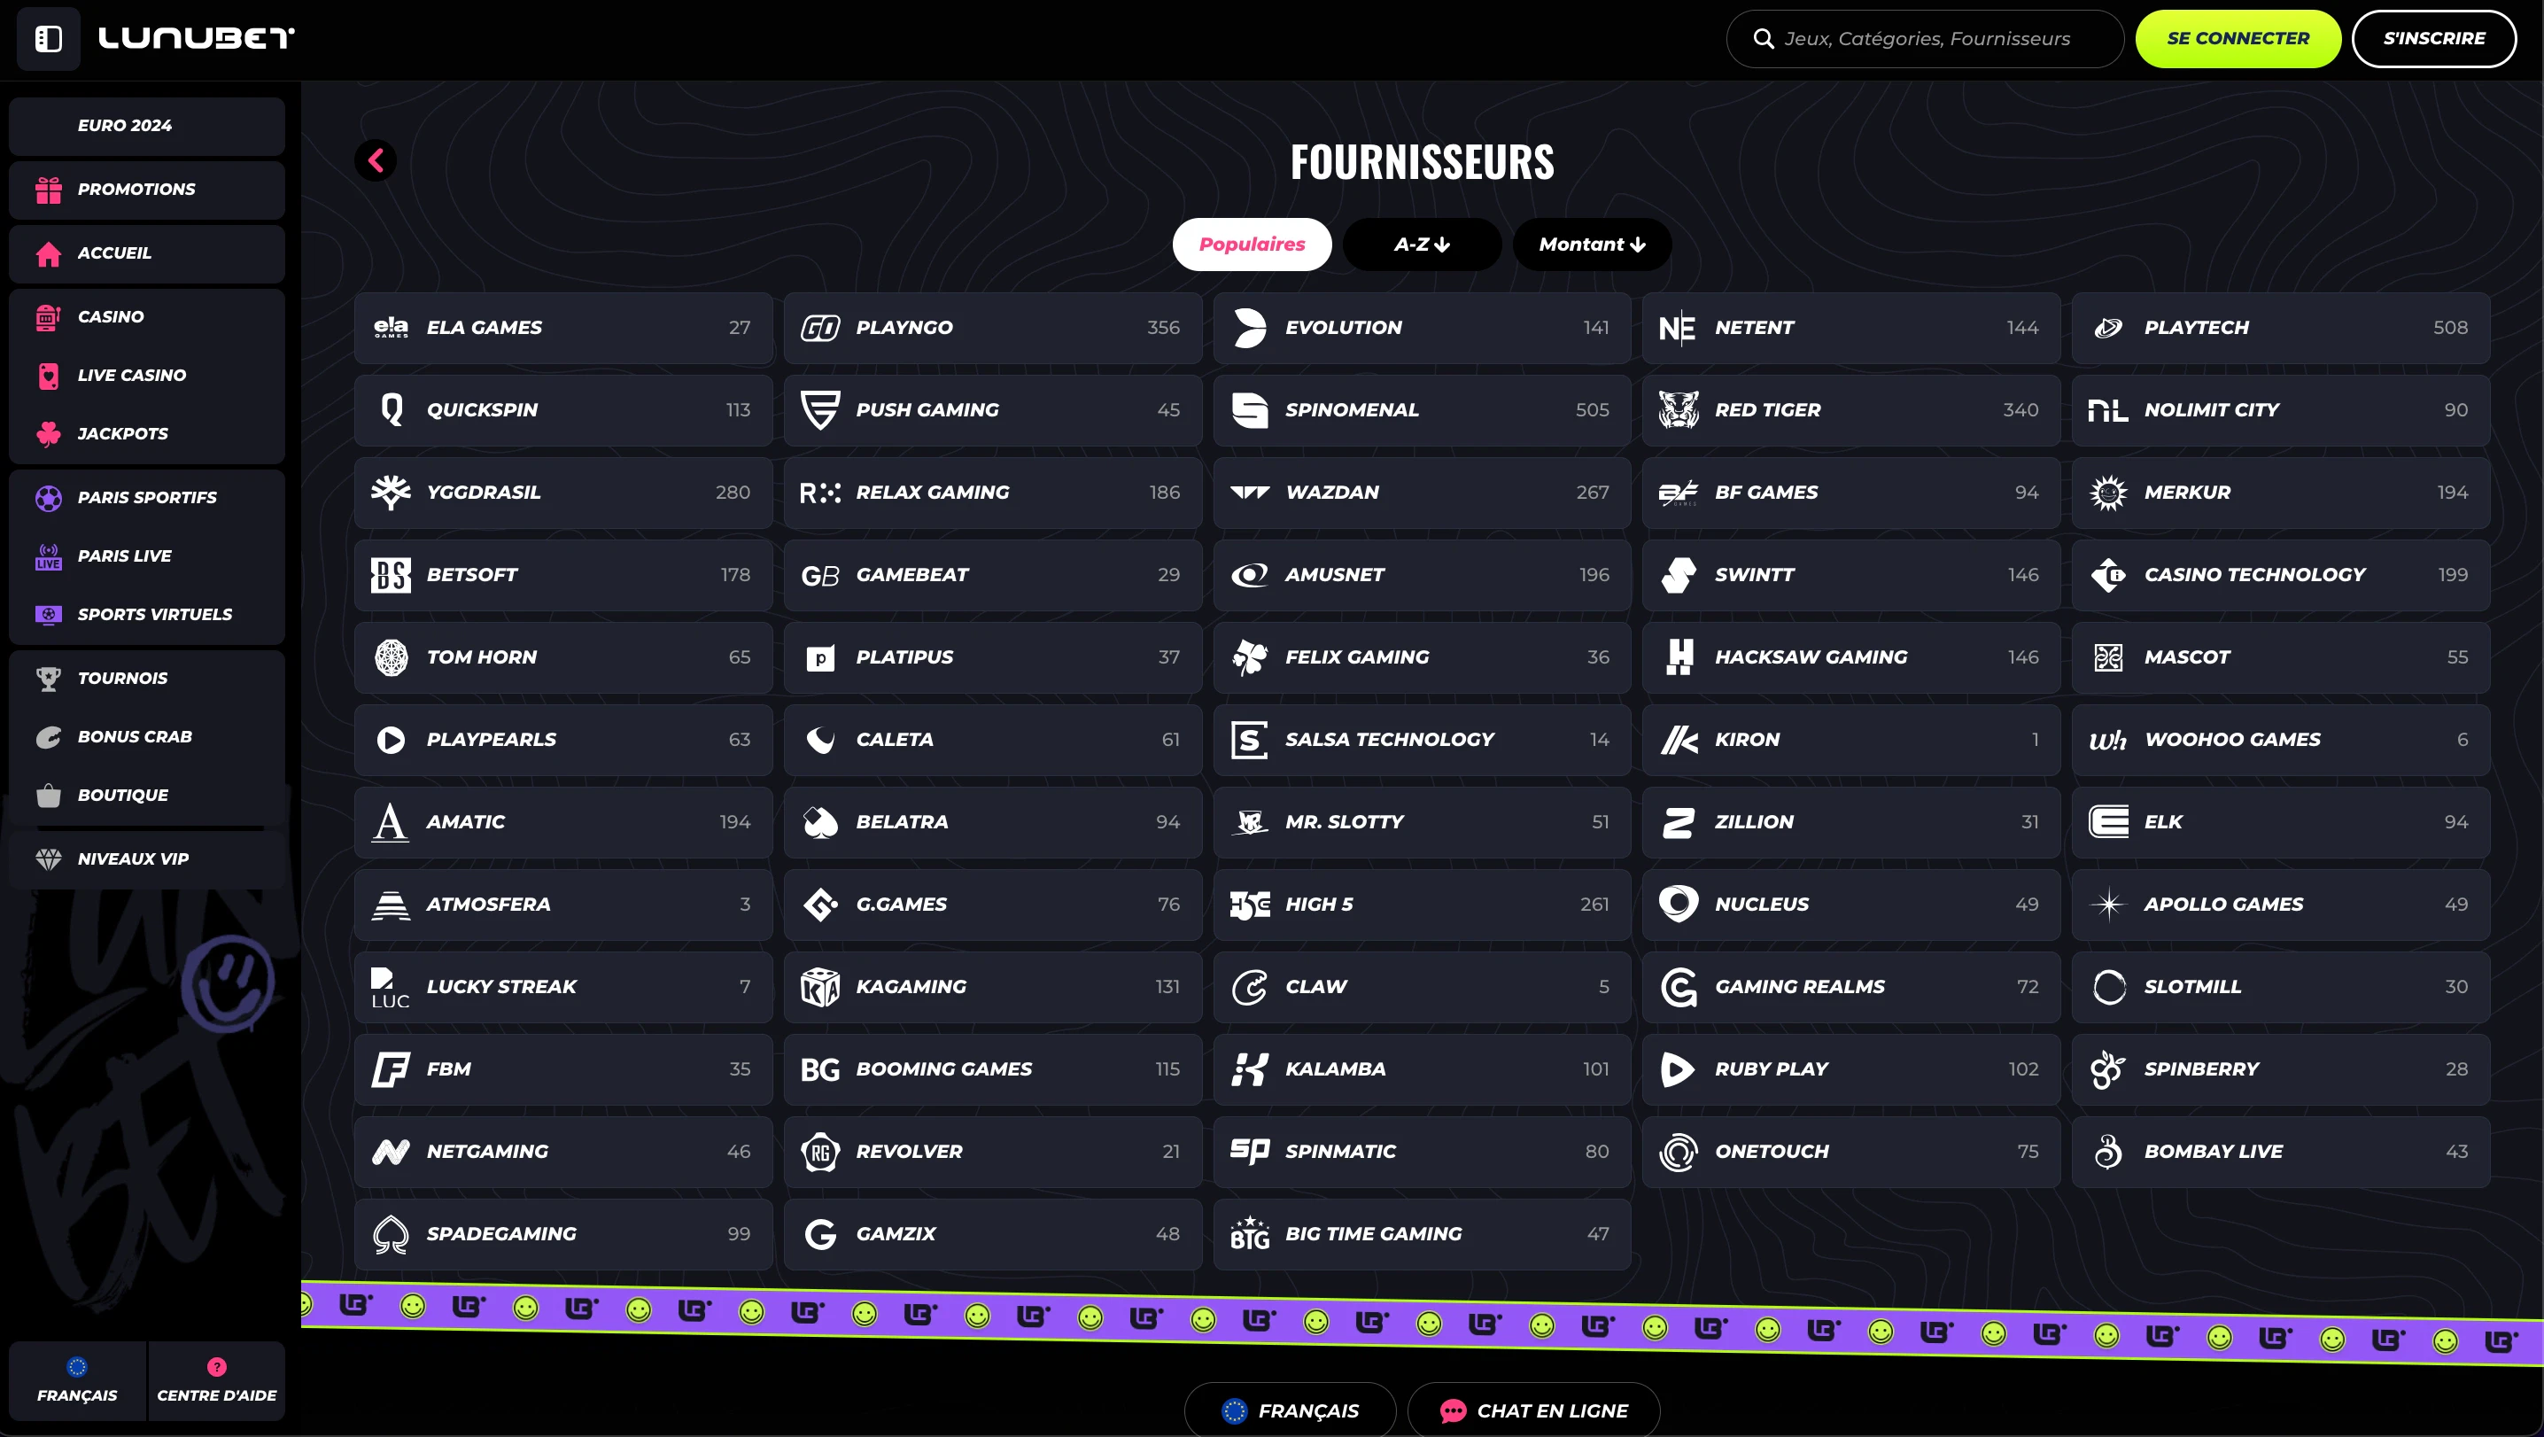2544x1437 pixels.
Task: Click the Bonus Crab icon
Action: tap(49, 737)
